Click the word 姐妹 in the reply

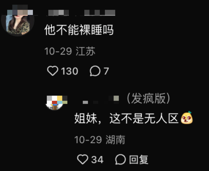click(x=86, y=118)
